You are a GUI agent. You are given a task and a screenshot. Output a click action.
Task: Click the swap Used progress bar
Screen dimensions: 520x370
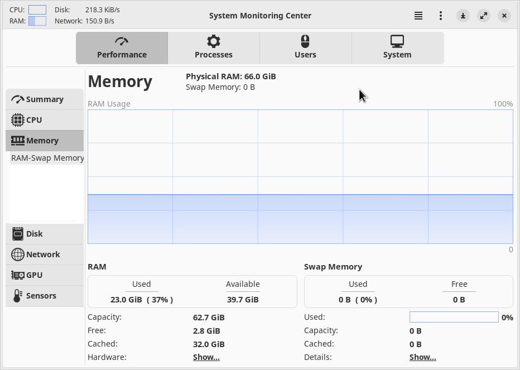pyautogui.click(x=454, y=317)
